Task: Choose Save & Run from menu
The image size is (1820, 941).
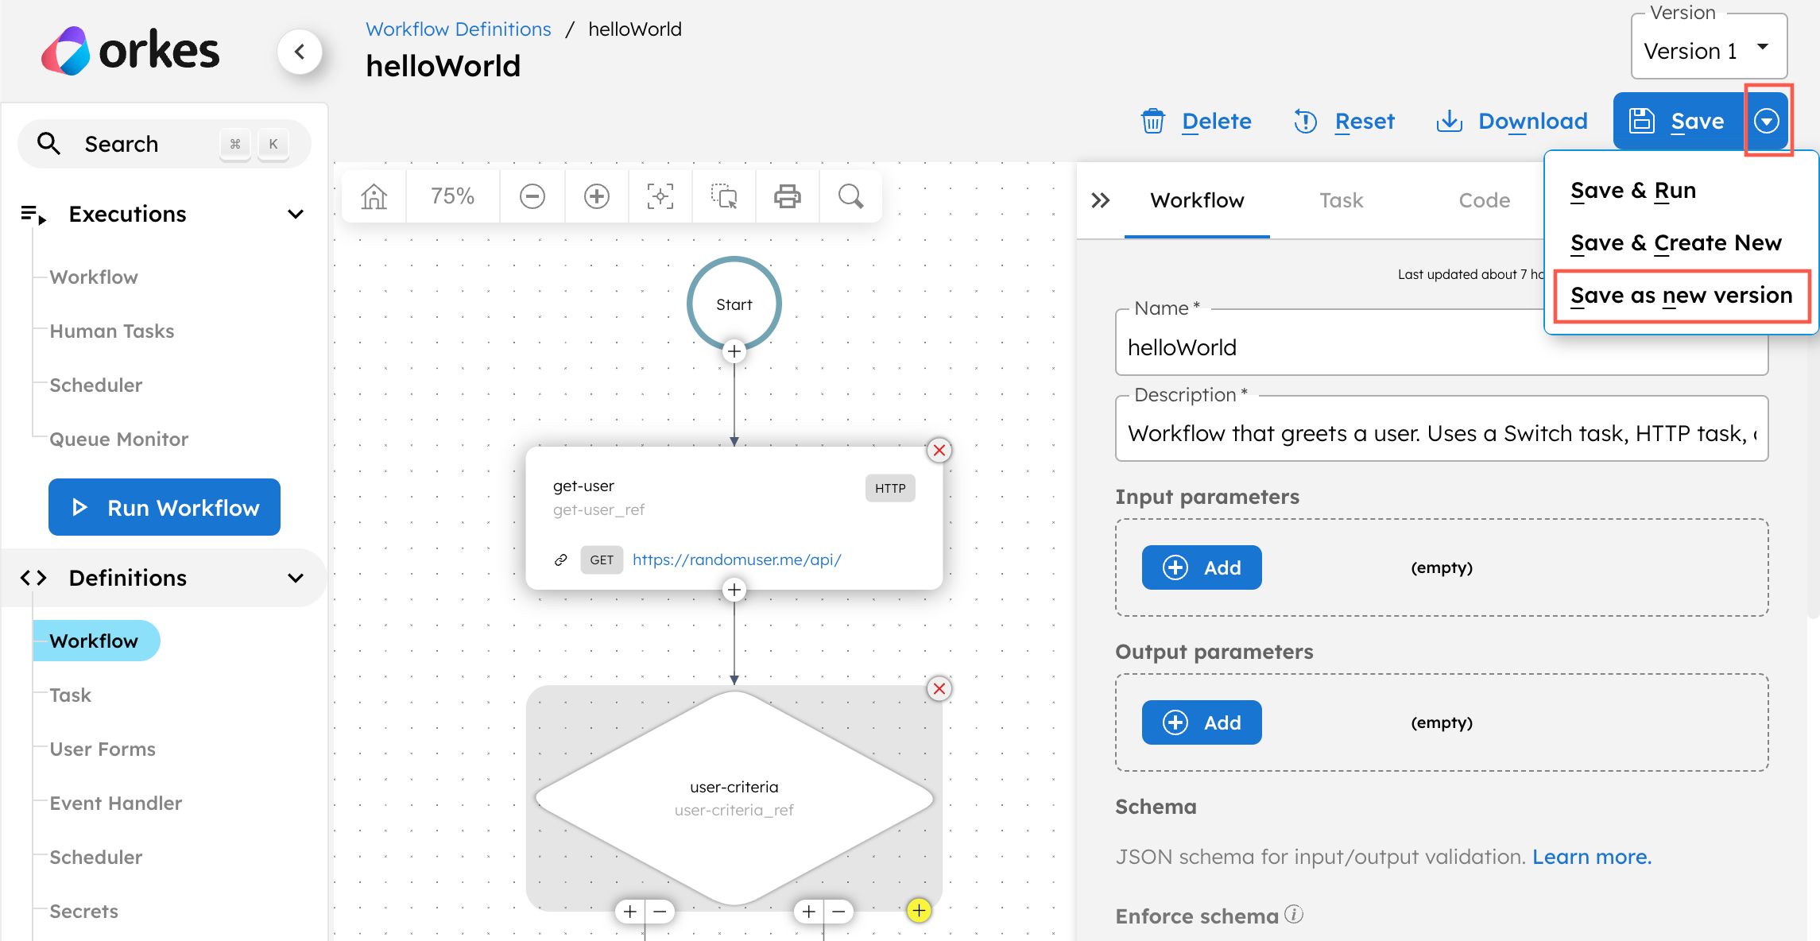Action: [x=1633, y=191]
